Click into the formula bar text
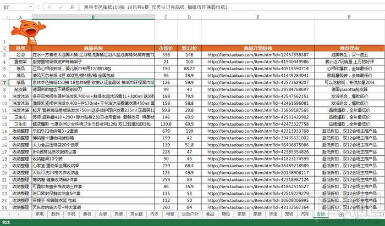The width and height of the screenshot is (385, 226). (x=232, y=7)
